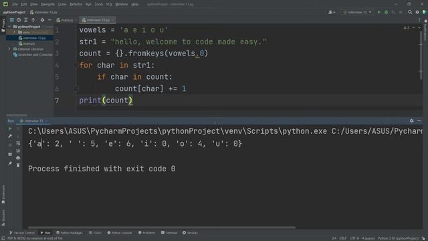Open Python Packages tool window
The height and width of the screenshot is (241, 428).
click(x=70, y=233)
